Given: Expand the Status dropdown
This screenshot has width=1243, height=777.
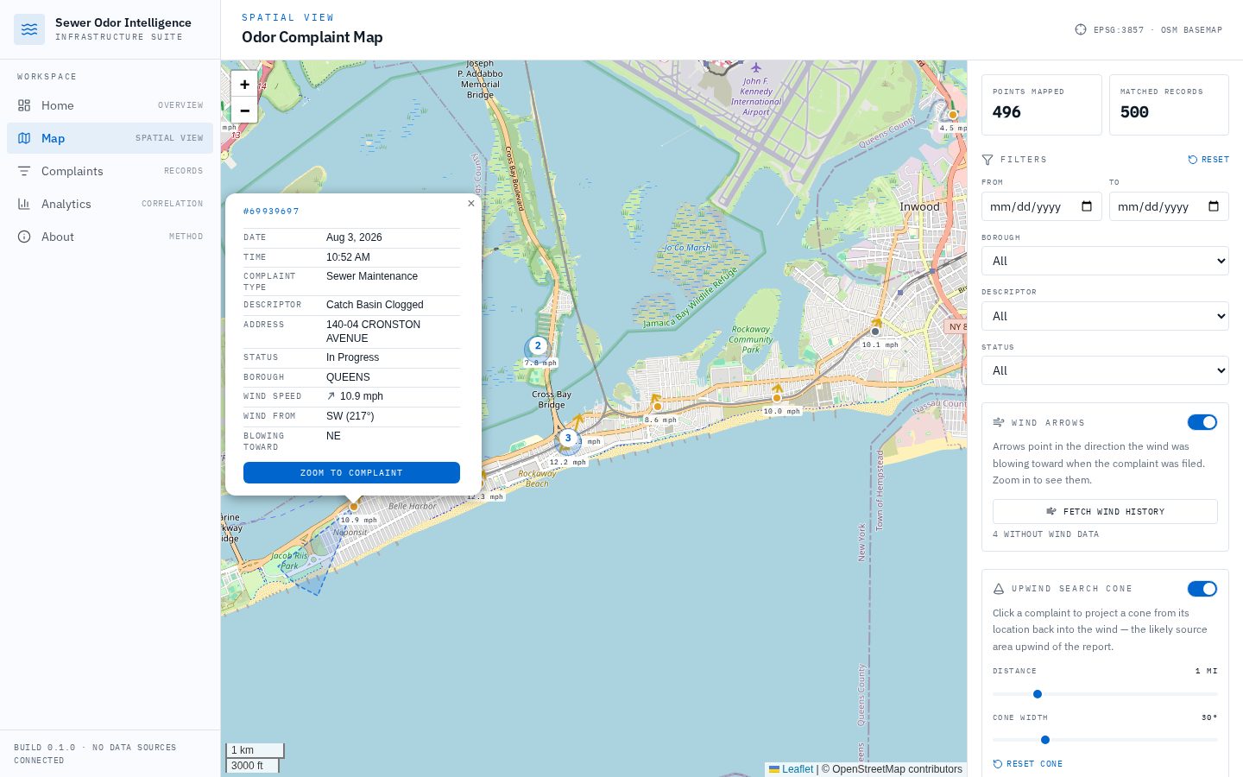Looking at the screenshot, I should coord(1105,370).
